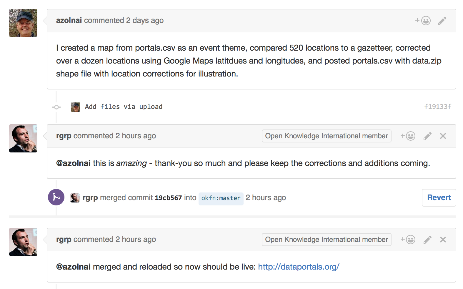The height and width of the screenshot is (289, 463).
Task: Open commit hash f19133f
Action: (438, 107)
